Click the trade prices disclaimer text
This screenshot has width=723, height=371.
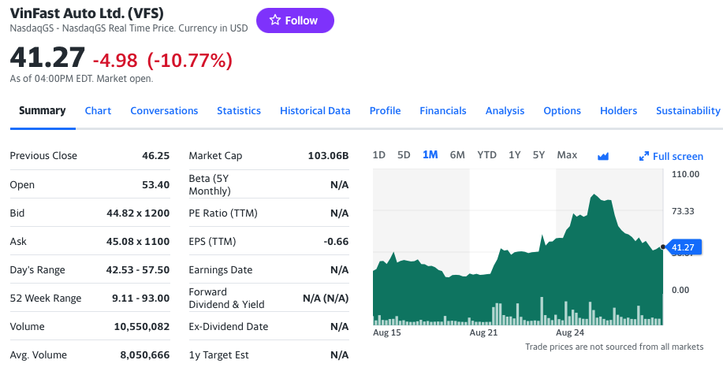(614, 347)
